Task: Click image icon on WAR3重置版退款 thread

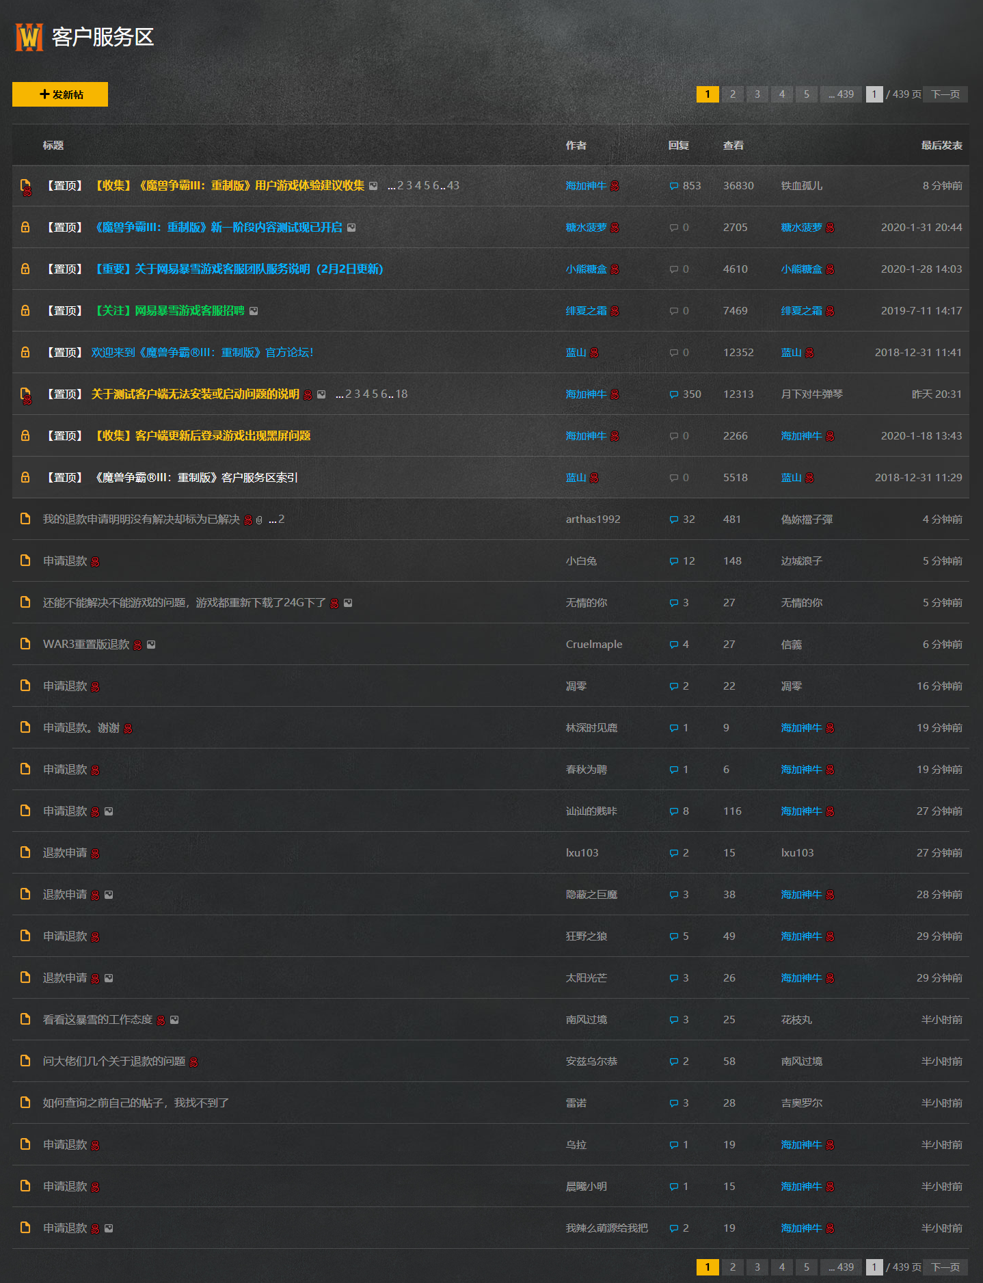Action: (x=151, y=645)
